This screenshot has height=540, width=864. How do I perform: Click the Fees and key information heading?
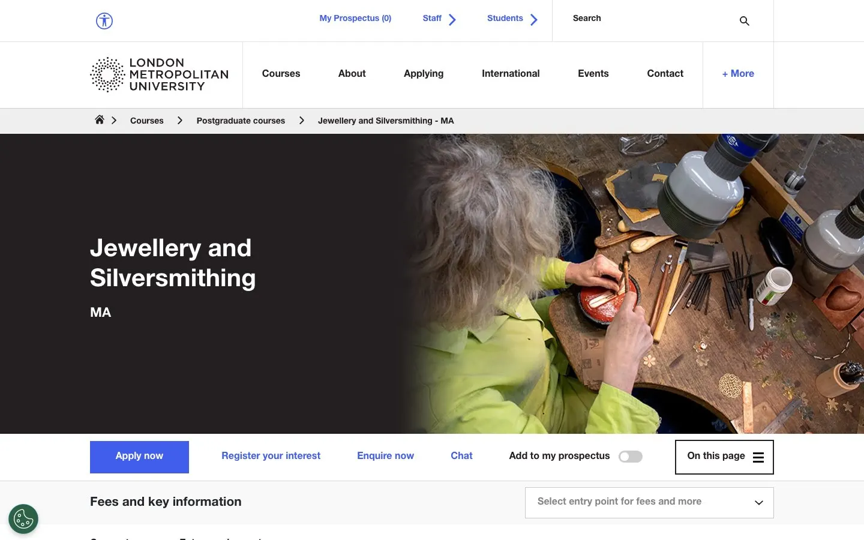coord(166,502)
